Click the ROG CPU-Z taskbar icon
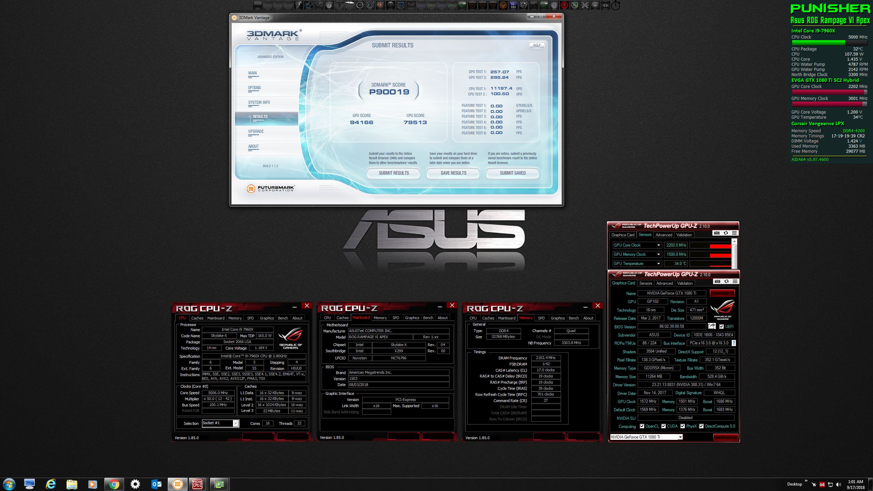The image size is (873, 491). [x=197, y=484]
